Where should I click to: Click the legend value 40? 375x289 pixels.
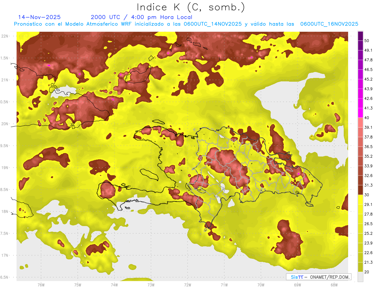(367, 118)
